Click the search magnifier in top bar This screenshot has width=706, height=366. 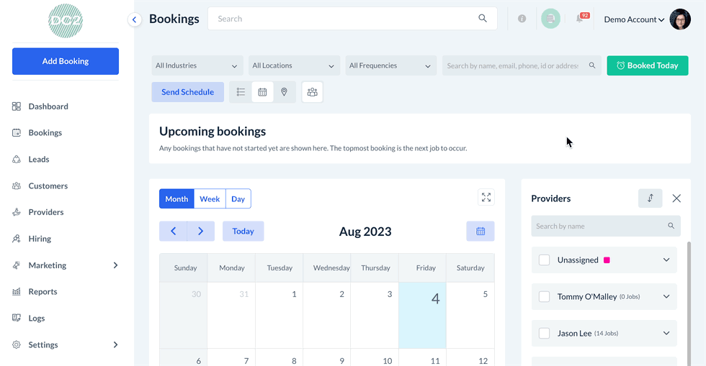(482, 19)
